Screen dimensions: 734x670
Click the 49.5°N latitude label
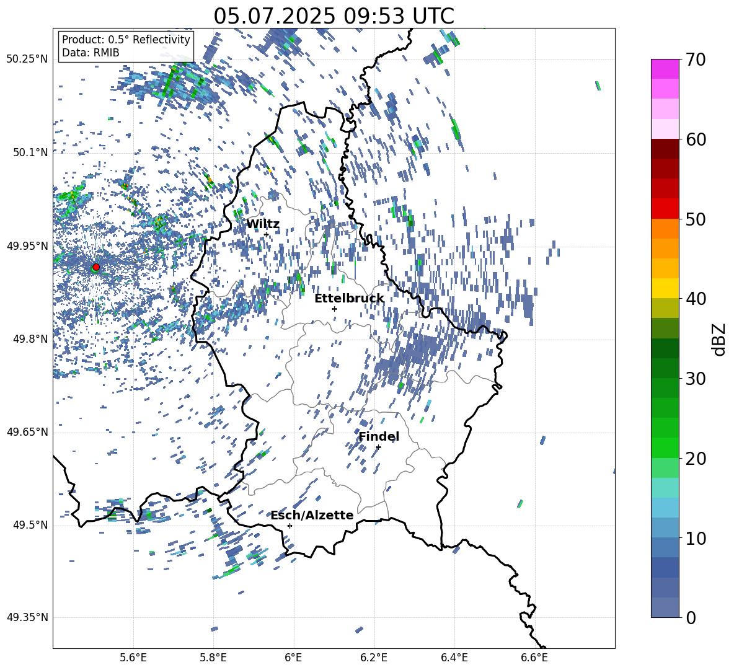tap(30, 525)
